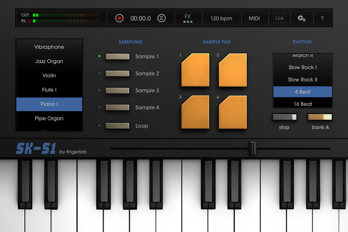Screen dimensions: 348x232
Task: Open the help question mark
Action: click(322, 18)
